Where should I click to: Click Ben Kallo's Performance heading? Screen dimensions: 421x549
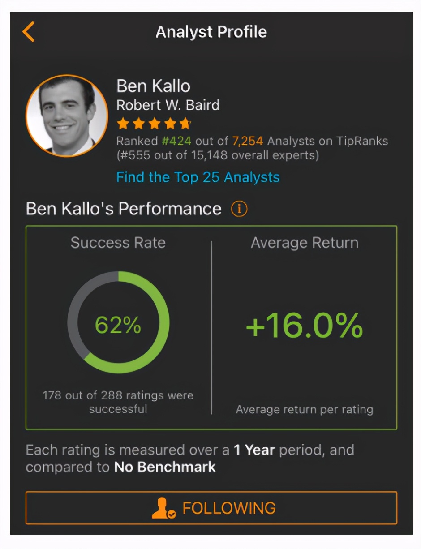(124, 209)
